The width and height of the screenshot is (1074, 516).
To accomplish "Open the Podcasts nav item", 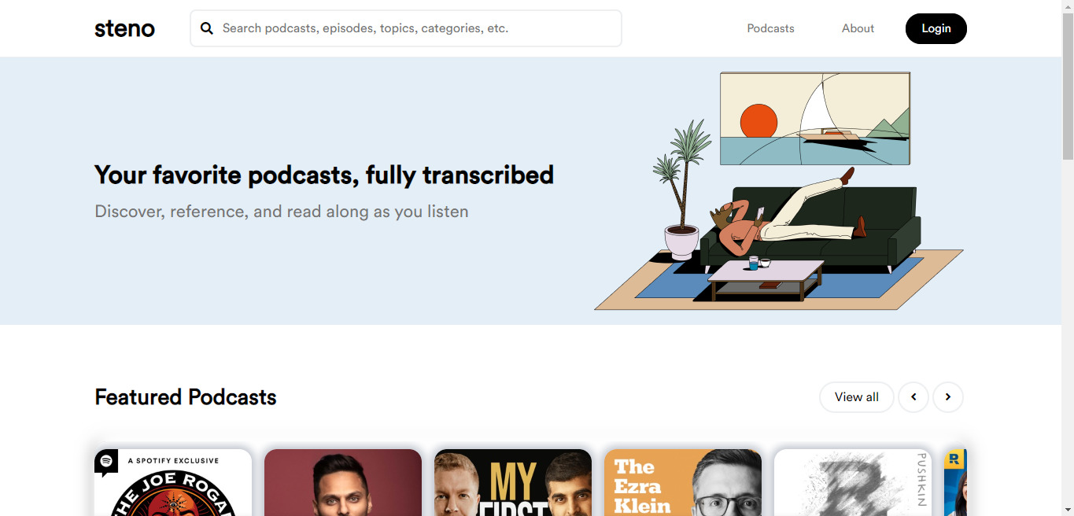I will pyautogui.click(x=770, y=28).
